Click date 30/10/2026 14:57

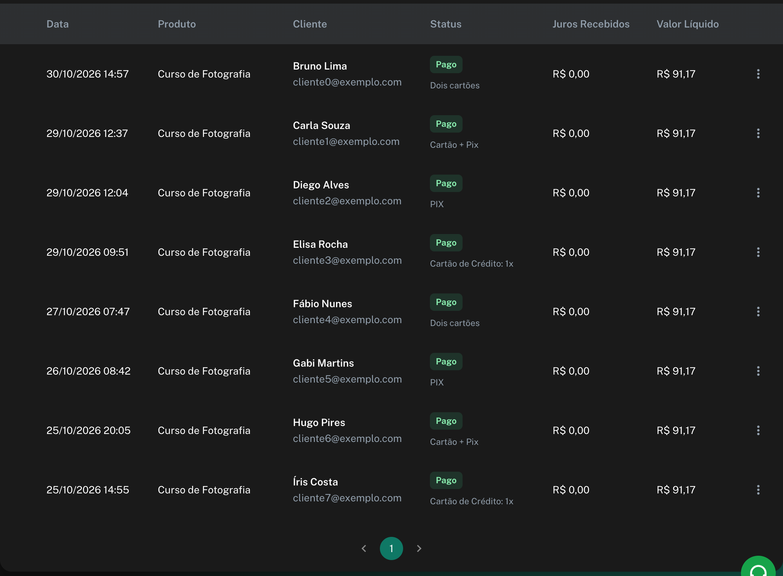(88, 74)
